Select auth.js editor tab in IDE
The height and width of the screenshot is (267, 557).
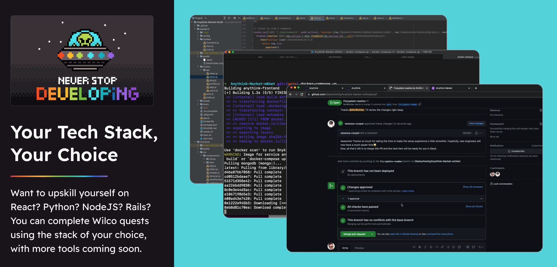tap(301, 18)
